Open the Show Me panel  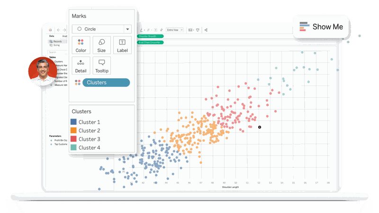(x=321, y=26)
